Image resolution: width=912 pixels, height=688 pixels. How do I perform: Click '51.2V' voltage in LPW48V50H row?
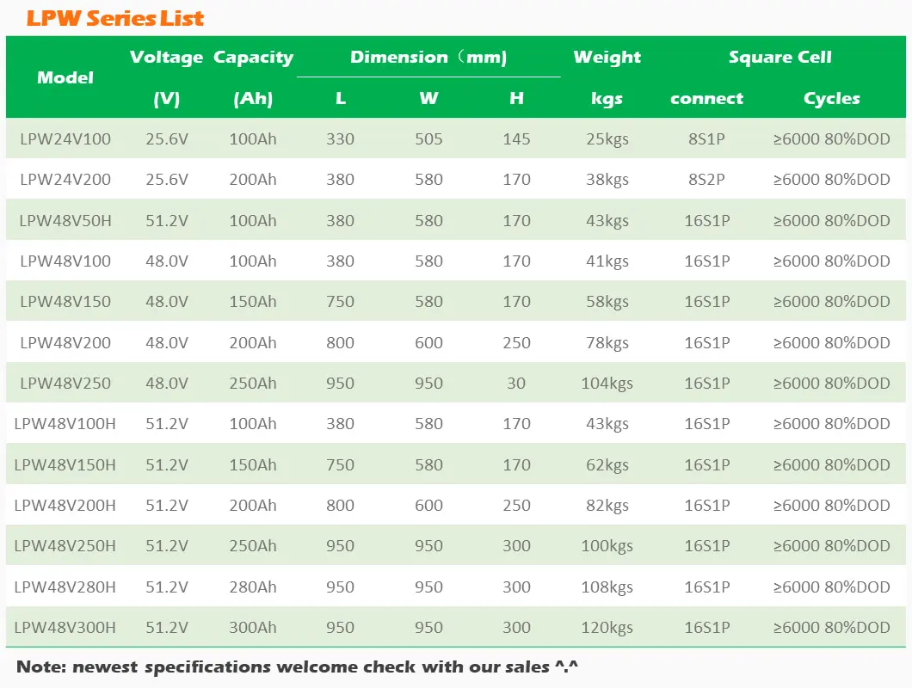tap(166, 220)
